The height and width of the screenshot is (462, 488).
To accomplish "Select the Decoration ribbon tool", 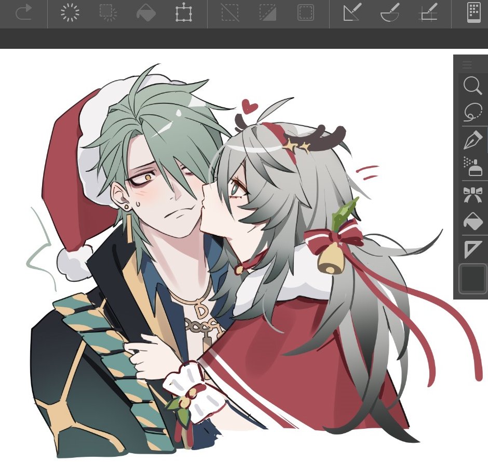I will (x=472, y=195).
